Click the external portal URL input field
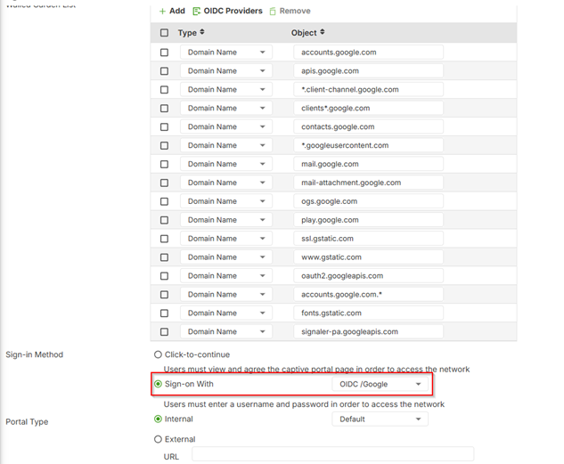 (332, 454)
